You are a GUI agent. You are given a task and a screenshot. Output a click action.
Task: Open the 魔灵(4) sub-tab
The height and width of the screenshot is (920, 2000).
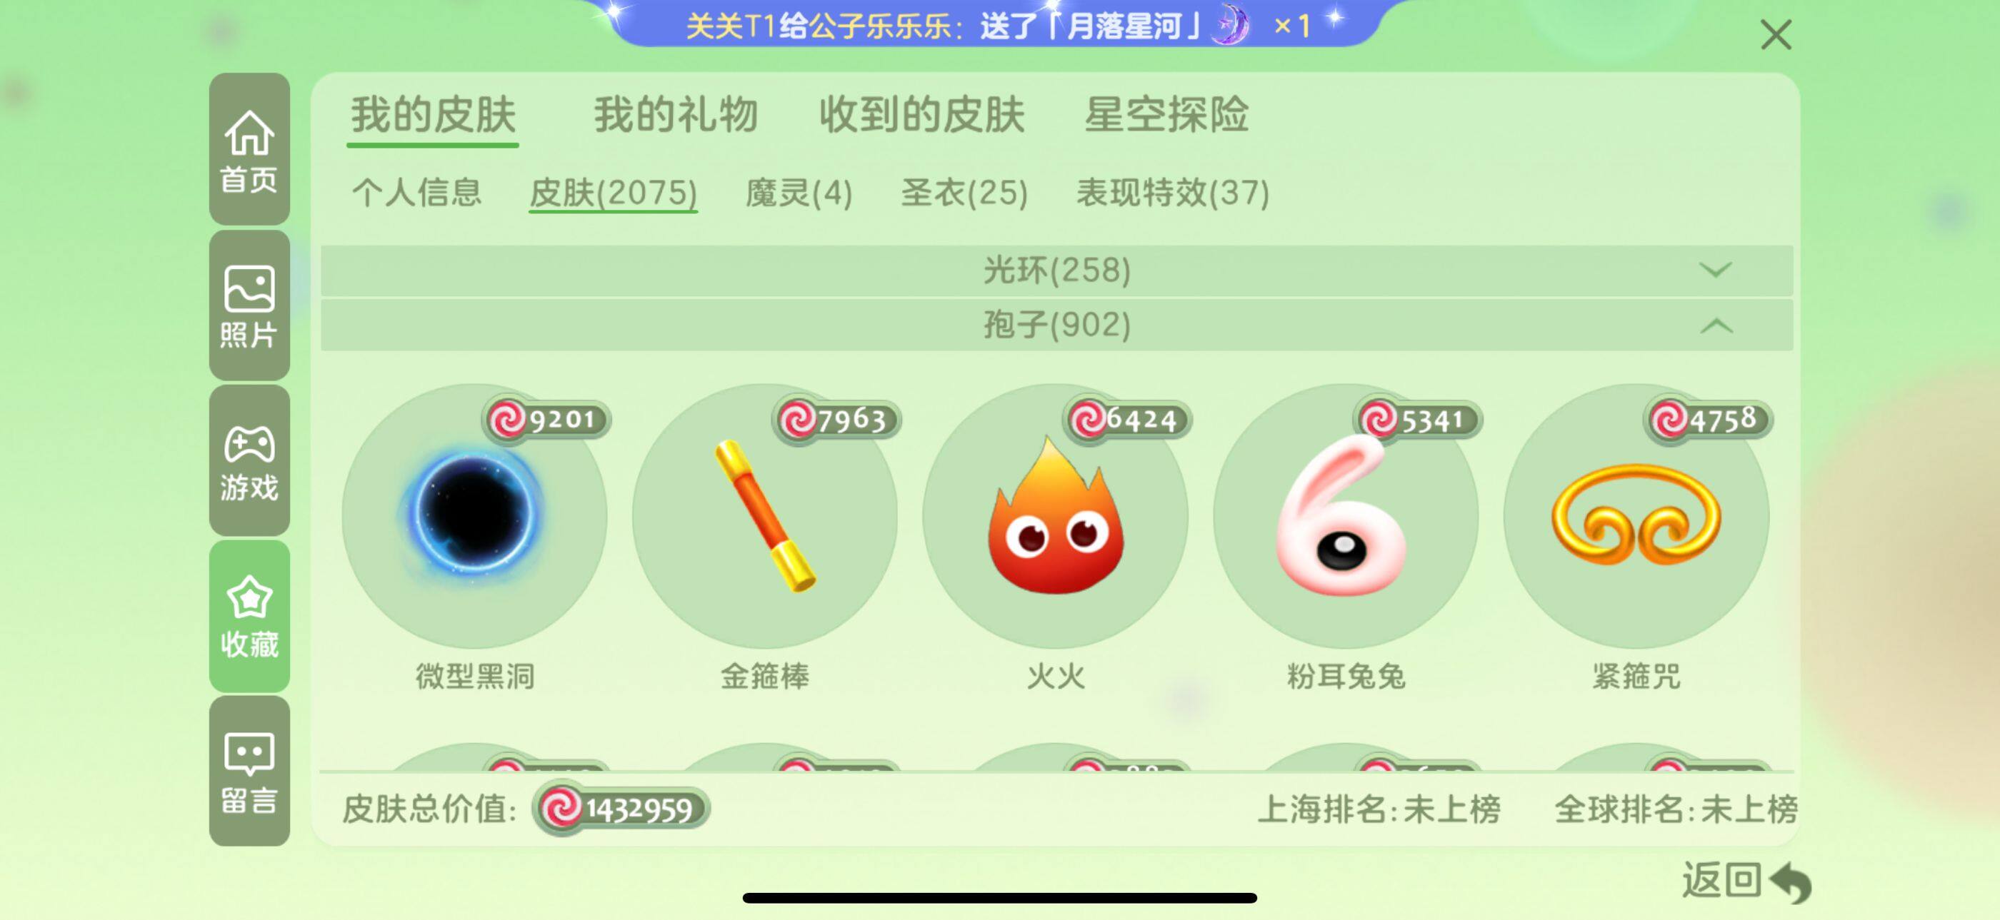[799, 193]
